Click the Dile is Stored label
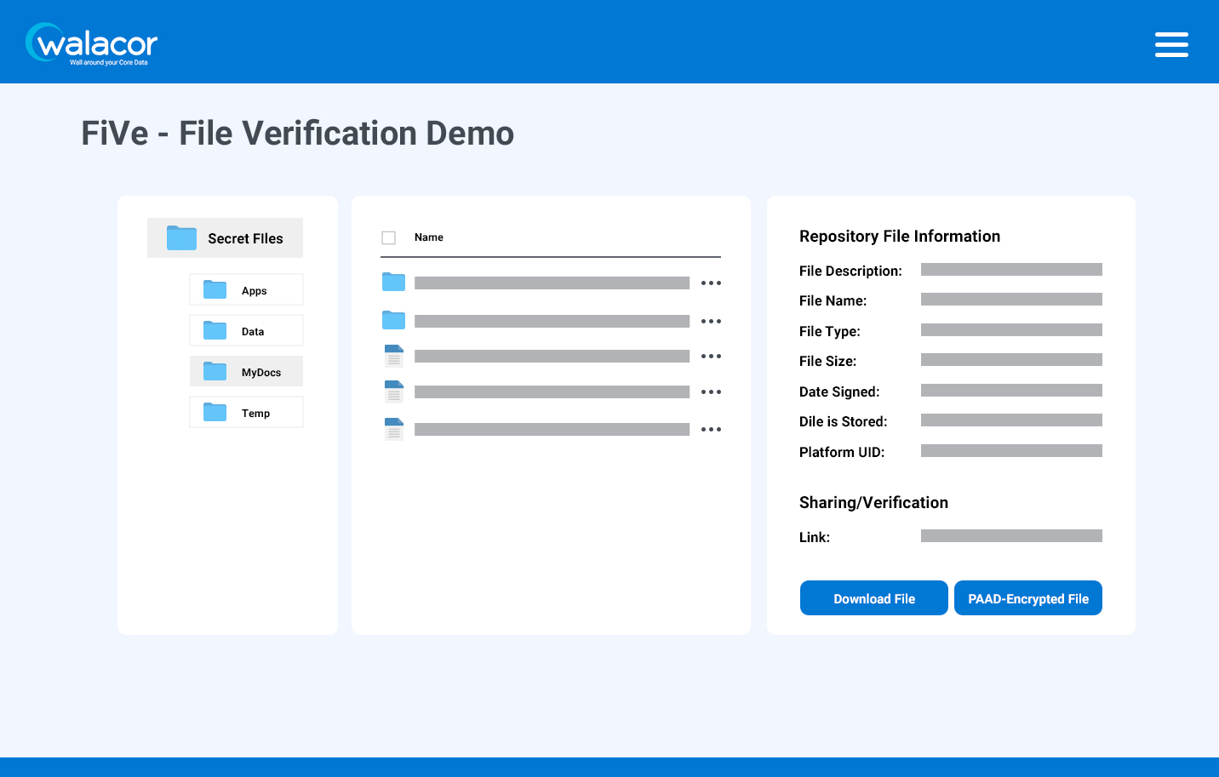This screenshot has height=777, width=1219. [x=844, y=422]
